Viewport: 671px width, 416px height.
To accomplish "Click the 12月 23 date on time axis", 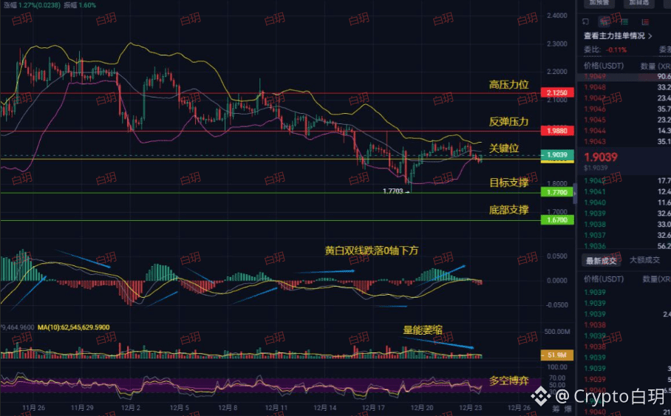I will click(x=470, y=408).
